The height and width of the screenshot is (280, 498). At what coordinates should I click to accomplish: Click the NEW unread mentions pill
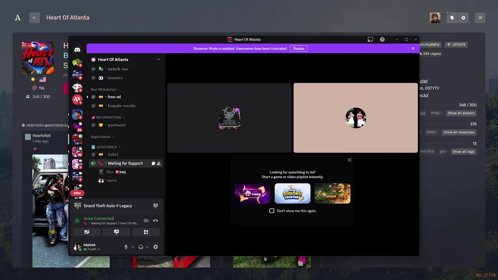click(x=77, y=193)
